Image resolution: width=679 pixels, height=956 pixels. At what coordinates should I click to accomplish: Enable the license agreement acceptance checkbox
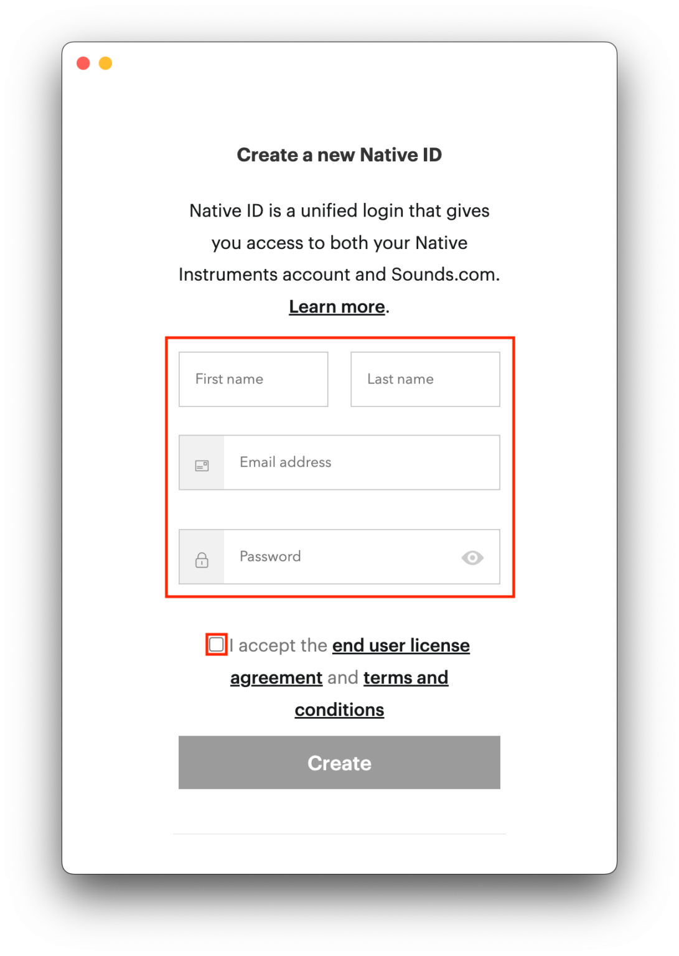point(216,645)
